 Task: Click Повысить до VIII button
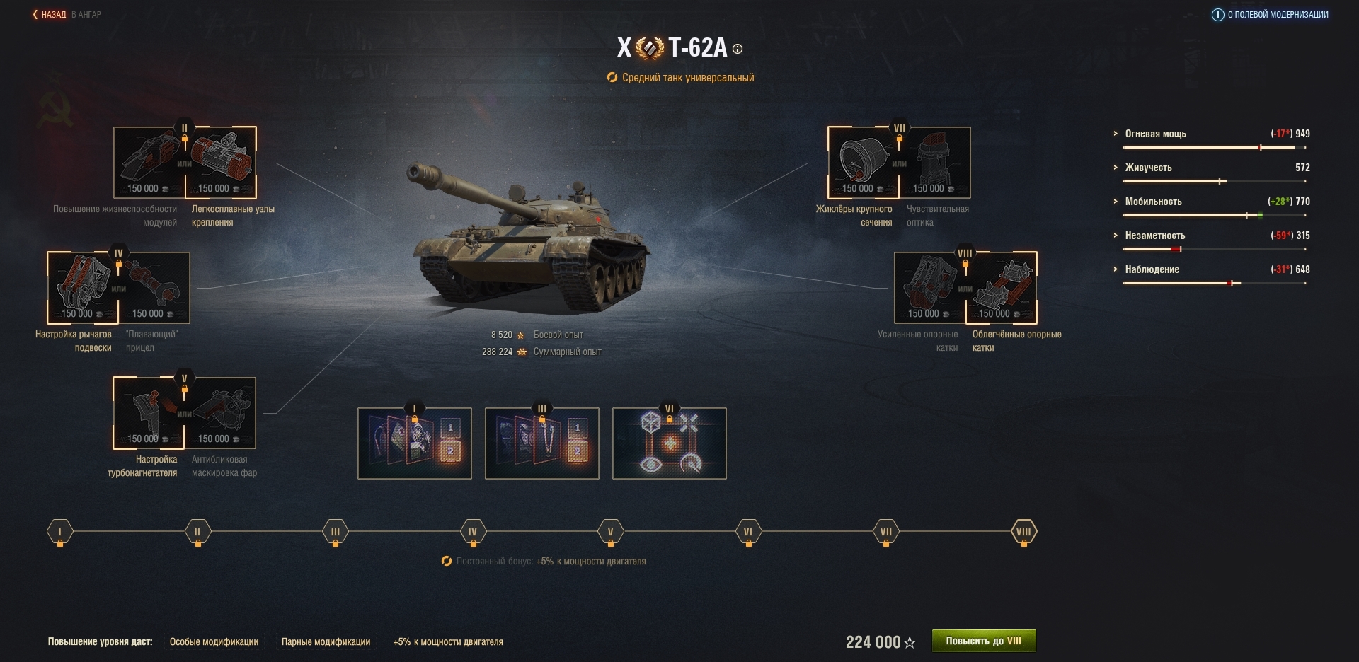coord(984,641)
